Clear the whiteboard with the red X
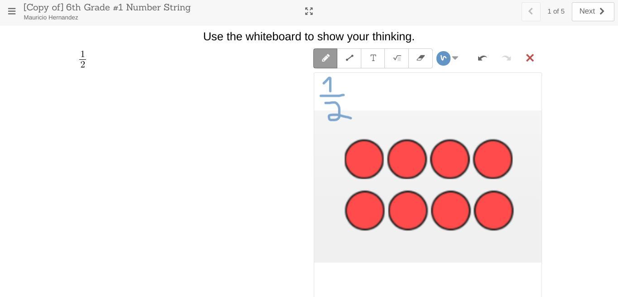 coord(530,58)
